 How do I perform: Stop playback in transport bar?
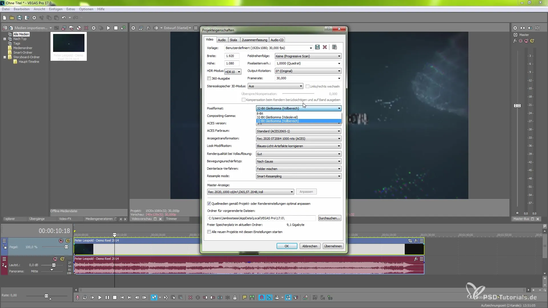pos(115,297)
